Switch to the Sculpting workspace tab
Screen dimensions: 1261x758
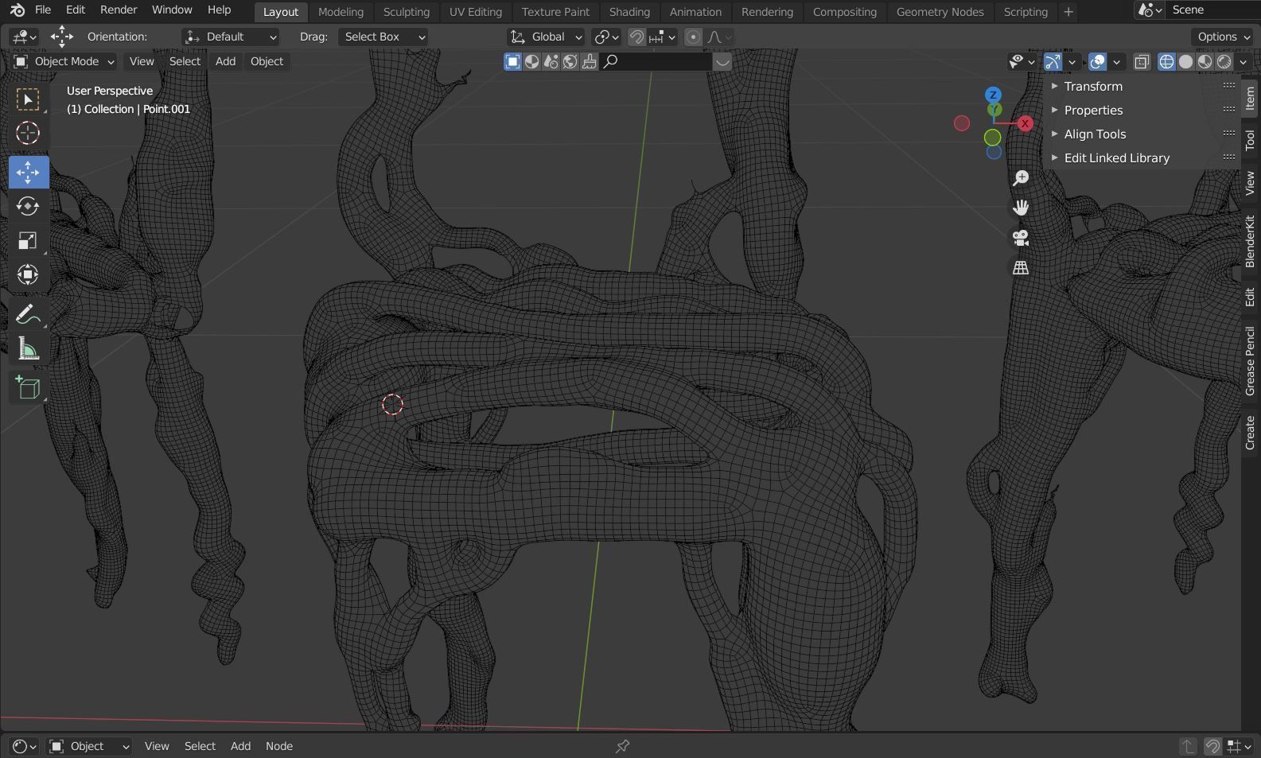pyautogui.click(x=406, y=12)
